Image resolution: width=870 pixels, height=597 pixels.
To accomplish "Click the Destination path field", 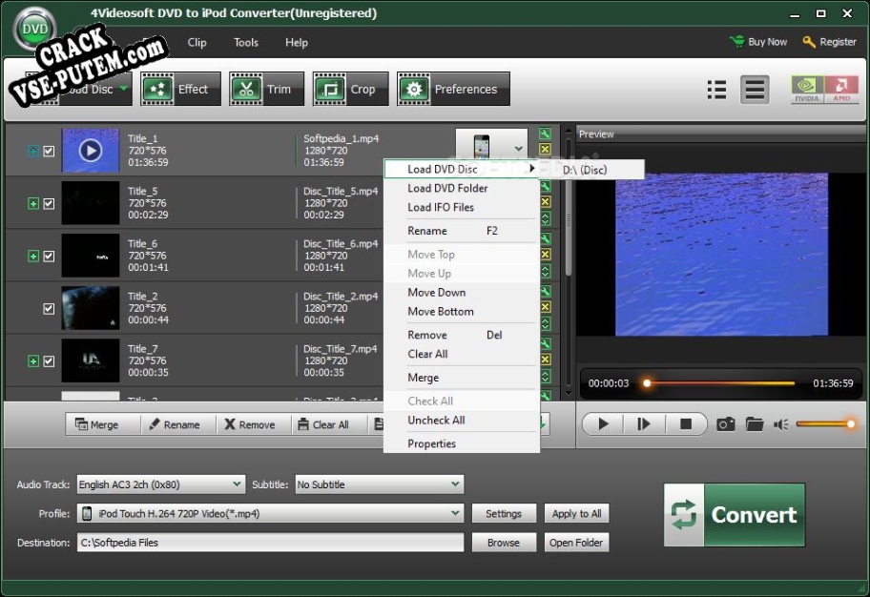I will [x=270, y=542].
